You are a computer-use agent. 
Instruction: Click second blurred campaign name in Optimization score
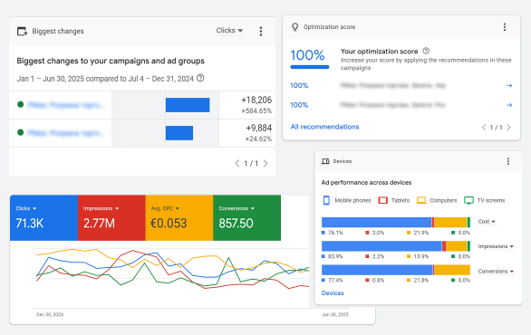pyautogui.click(x=393, y=105)
